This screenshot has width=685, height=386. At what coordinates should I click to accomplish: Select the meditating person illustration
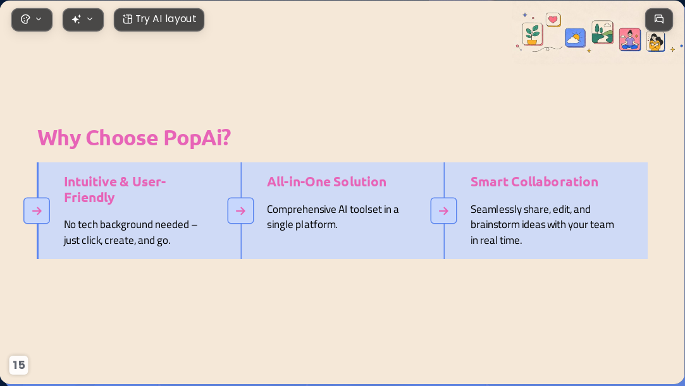(629, 39)
